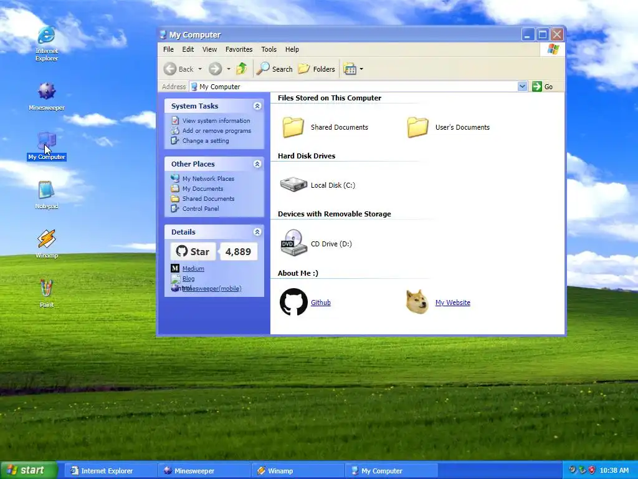Click the Github octocat icon
The height and width of the screenshot is (479, 638).
(293, 302)
